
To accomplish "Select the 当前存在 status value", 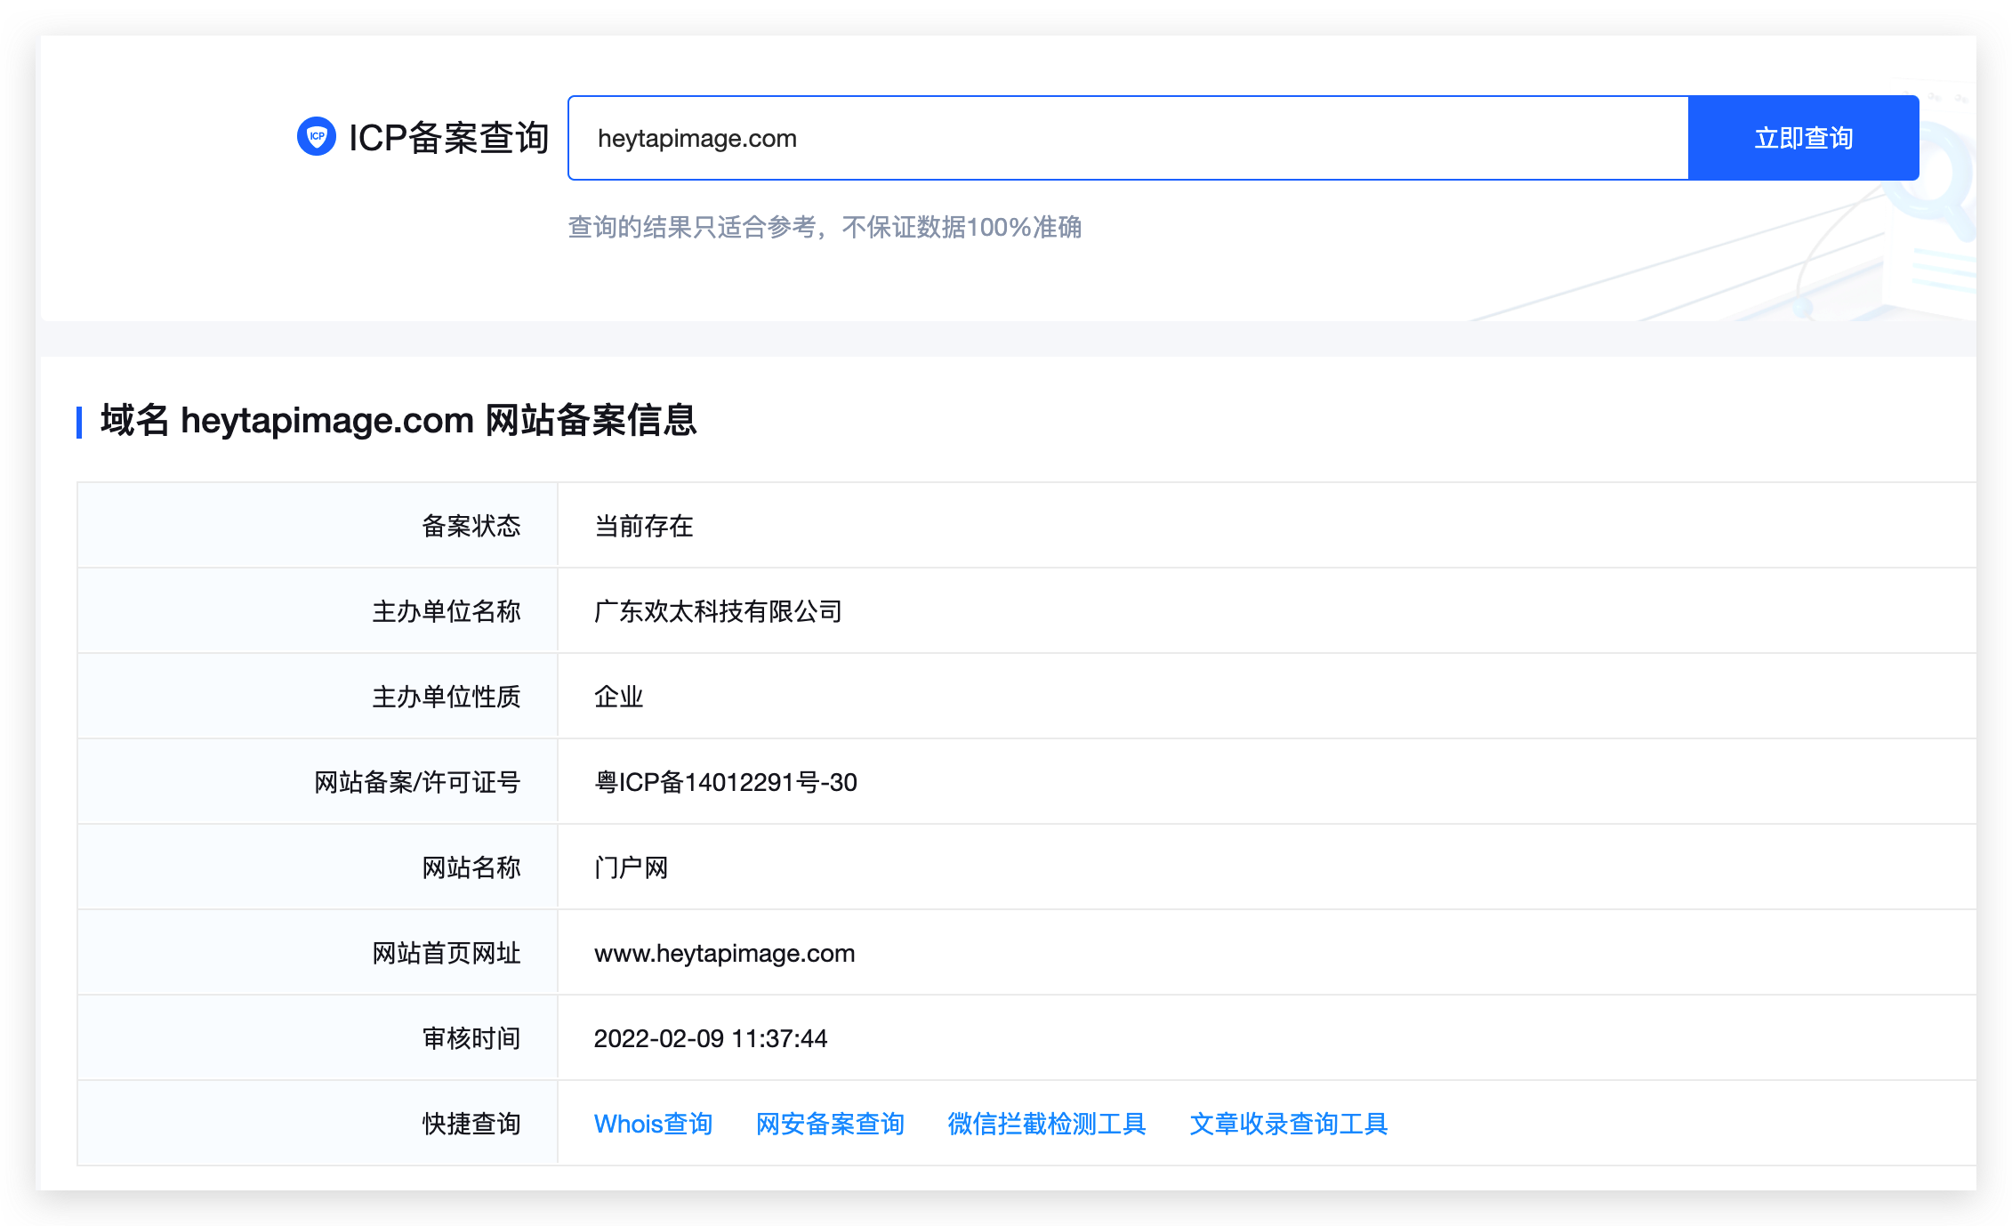I will coord(643,526).
